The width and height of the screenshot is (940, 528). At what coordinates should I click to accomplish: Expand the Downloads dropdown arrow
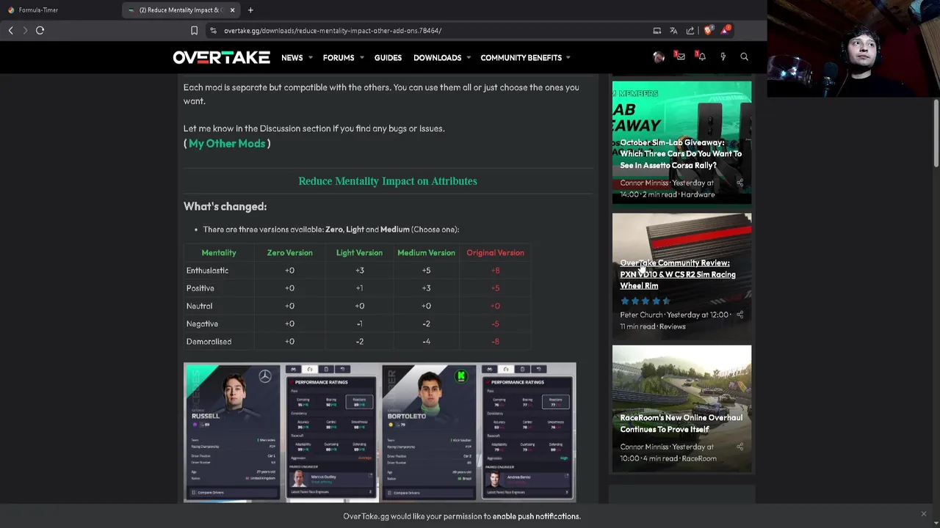[x=469, y=58]
